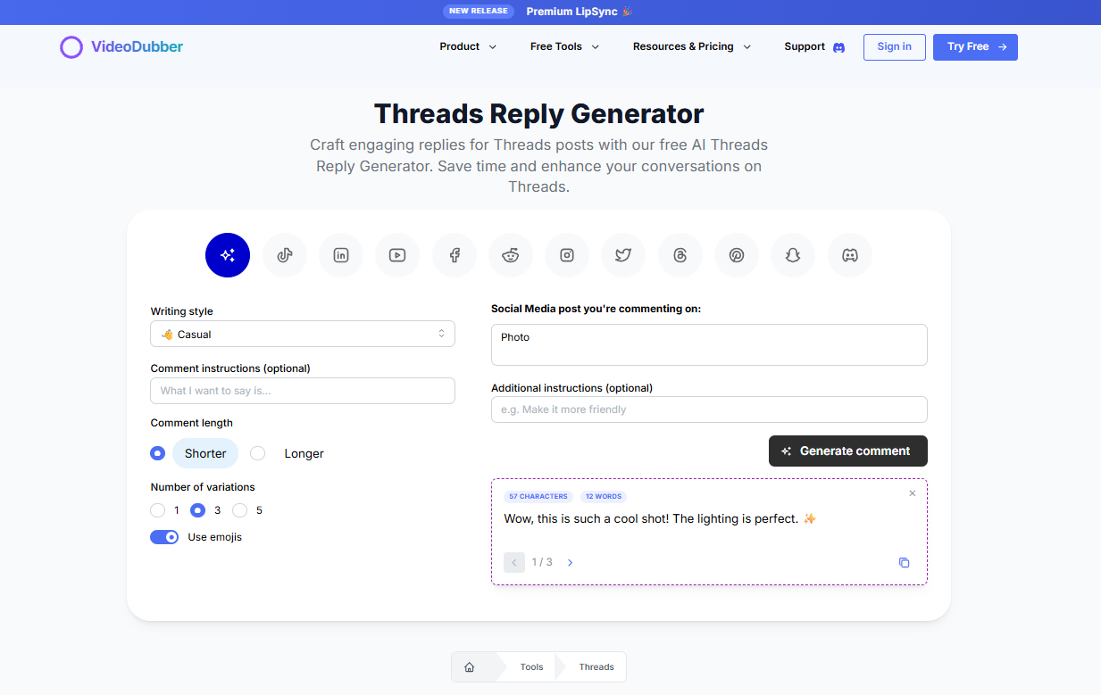The width and height of the screenshot is (1101, 695).
Task: Select 1 variation radio button
Action: point(158,510)
